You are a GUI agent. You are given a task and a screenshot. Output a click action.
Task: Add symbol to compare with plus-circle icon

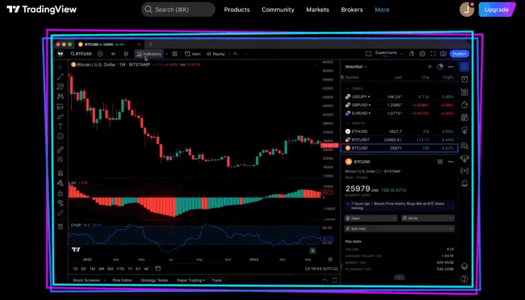point(100,54)
